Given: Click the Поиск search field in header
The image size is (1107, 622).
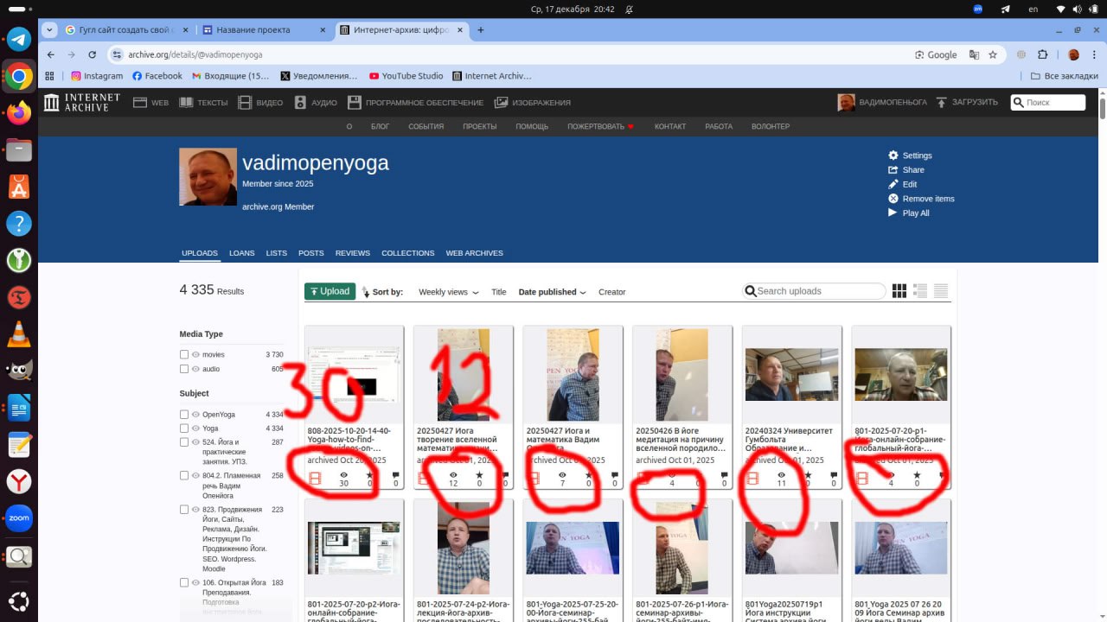Looking at the screenshot, I should [x=1048, y=102].
